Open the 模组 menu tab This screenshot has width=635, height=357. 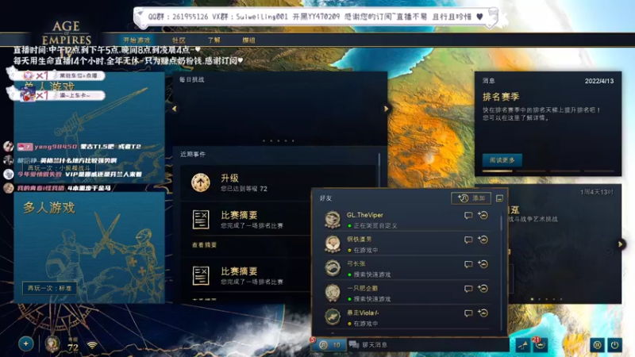coord(248,40)
